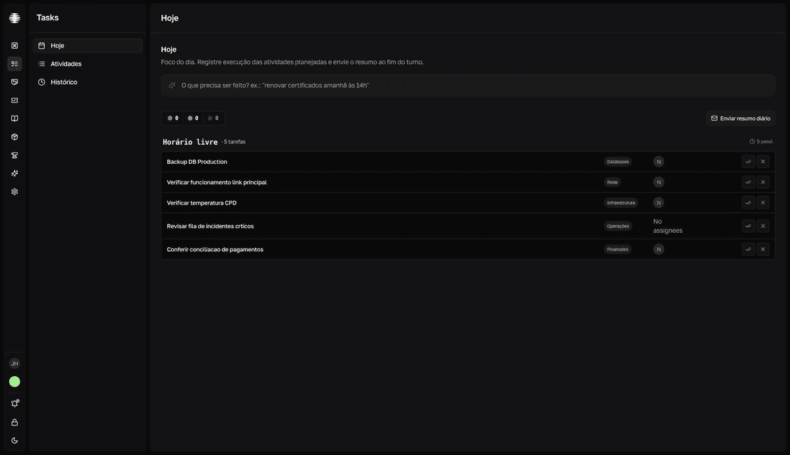
Task: Open the anvil-shaped icon in sidebar
Action: coord(14,155)
